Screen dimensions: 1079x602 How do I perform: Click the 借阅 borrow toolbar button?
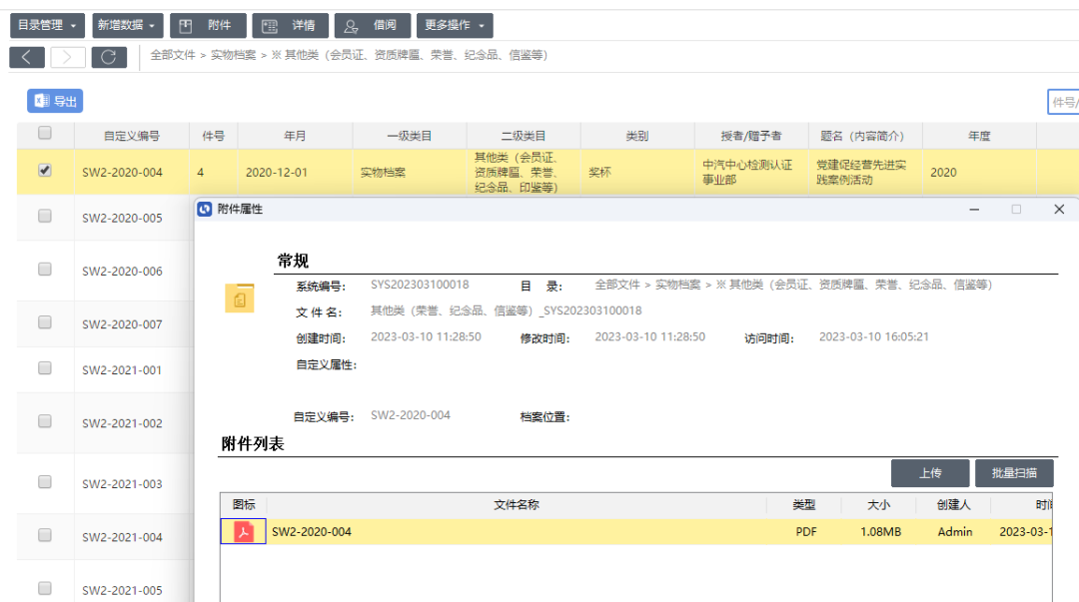[x=373, y=26]
